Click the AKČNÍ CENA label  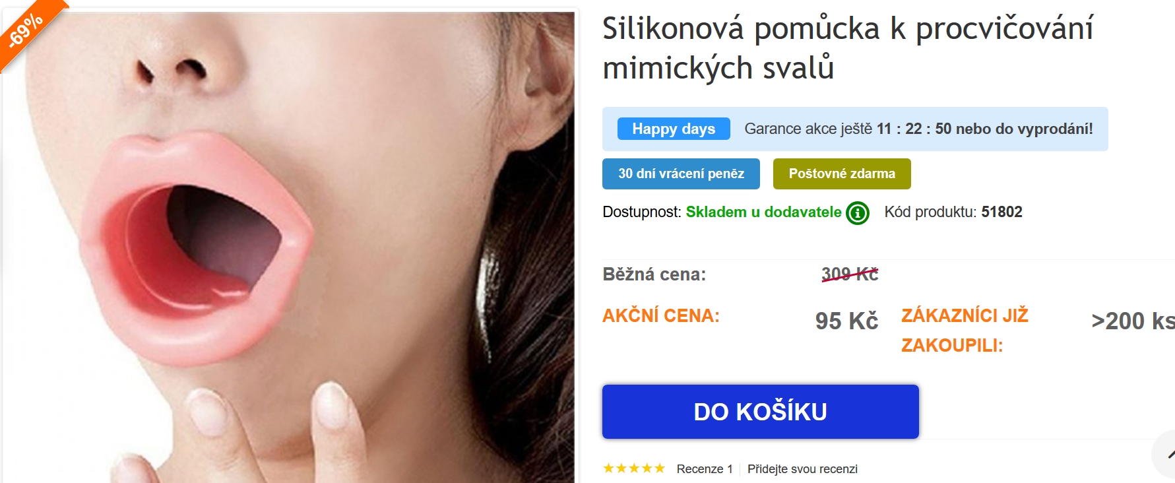661,316
